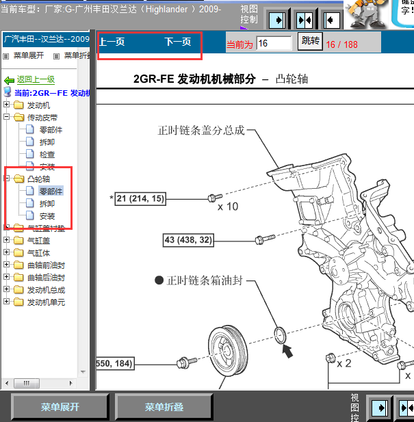Click the top center-split view control icon

[x=305, y=20]
